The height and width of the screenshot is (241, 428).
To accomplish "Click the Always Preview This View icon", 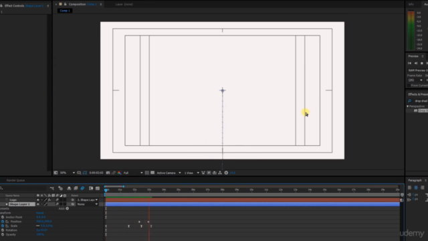I will (56, 173).
